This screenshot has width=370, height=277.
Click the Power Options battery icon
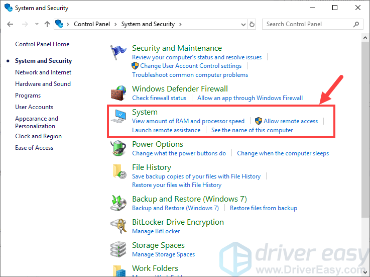coord(118,148)
